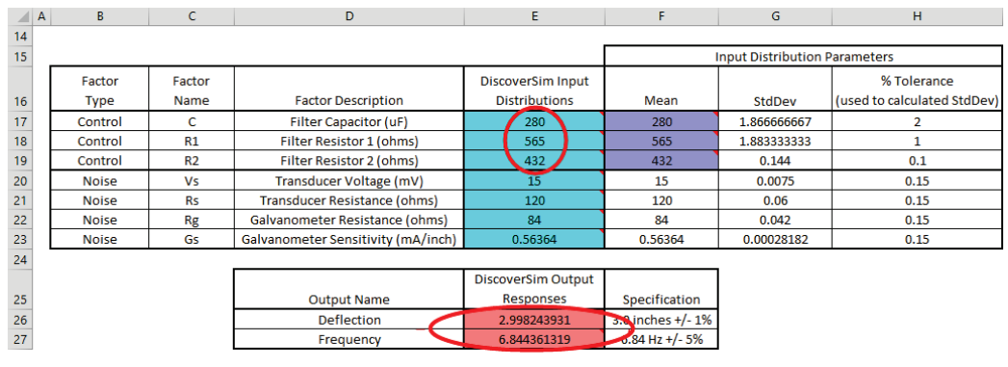Image resolution: width=1008 pixels, height=367 pixels.
Task: Click Mean cell 0.56364 in column F
Action: (660, 240)
